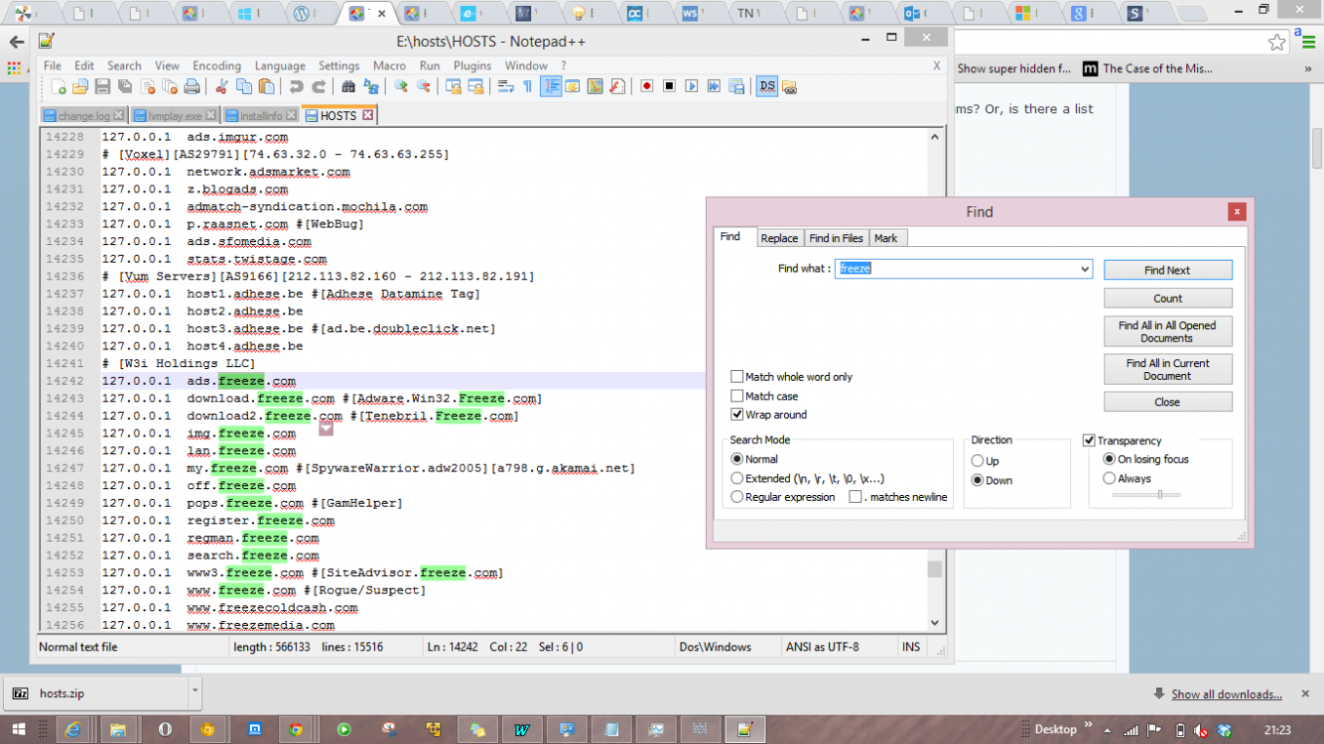Enable the Match case checkbox

tap(736, 396)
